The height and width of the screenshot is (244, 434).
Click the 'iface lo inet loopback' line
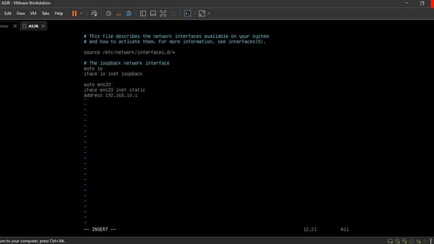(113, 74)
